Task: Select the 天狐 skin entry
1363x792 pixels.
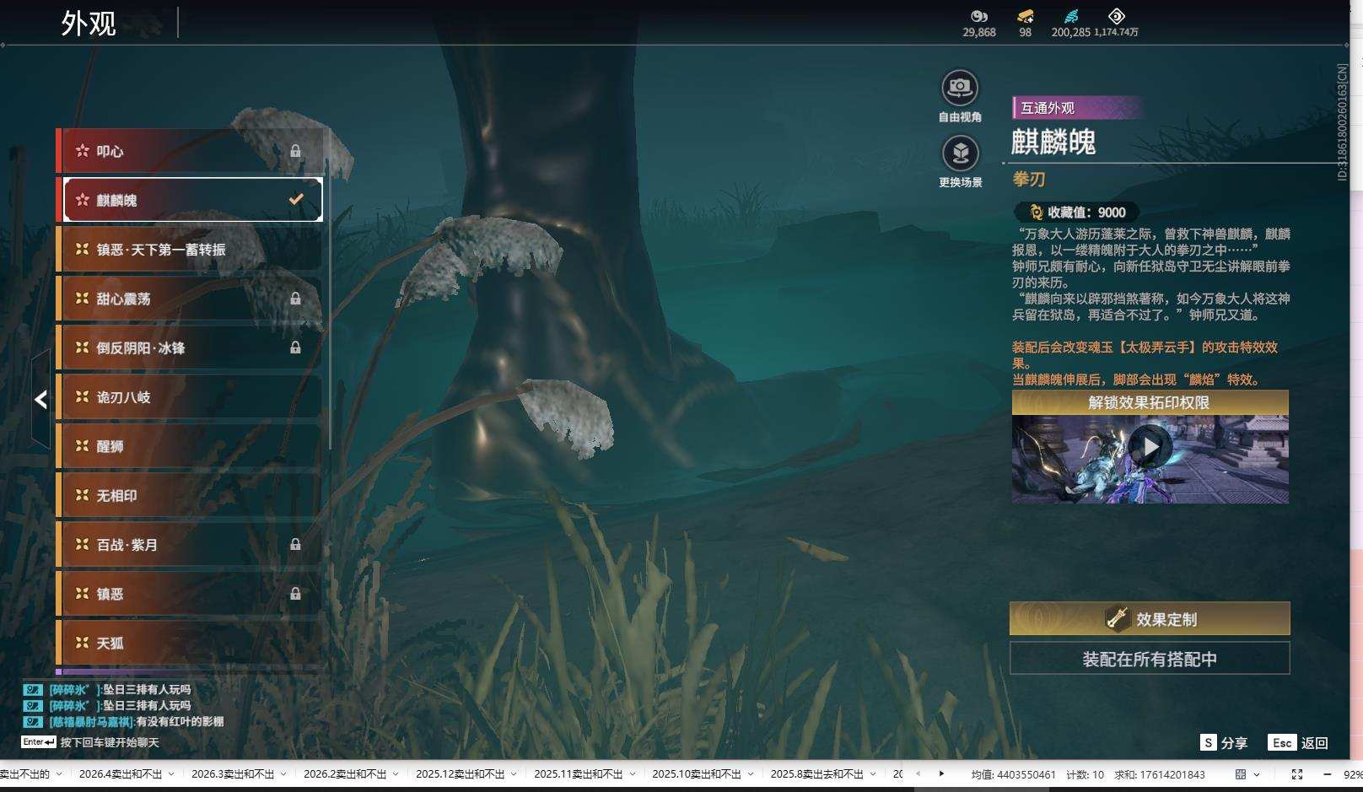Action: pos(190,643)
